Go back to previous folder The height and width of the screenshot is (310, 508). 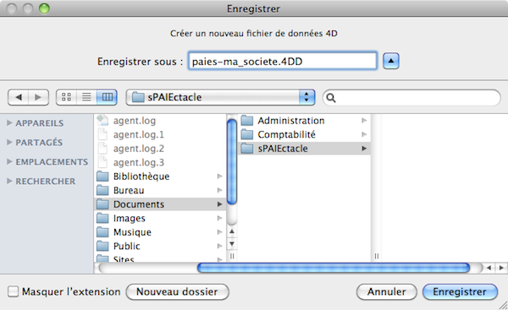click(18, 97)
